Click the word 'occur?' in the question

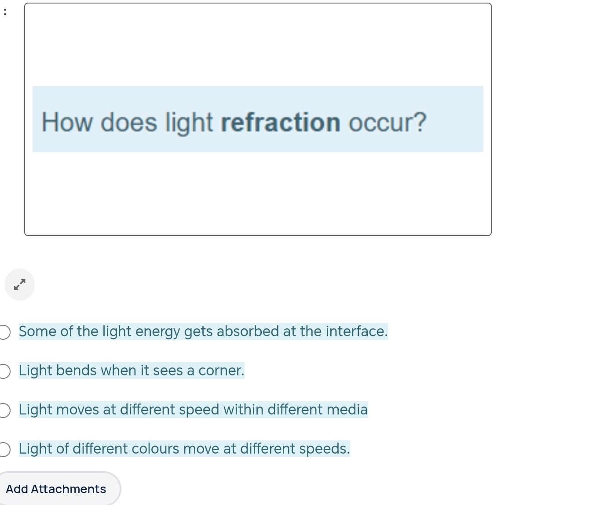tap(388, 122)
